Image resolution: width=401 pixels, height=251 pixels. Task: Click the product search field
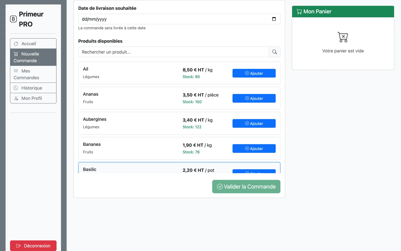tap(173, 52)
